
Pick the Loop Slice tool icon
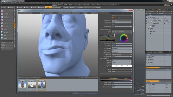coord(2,23)
